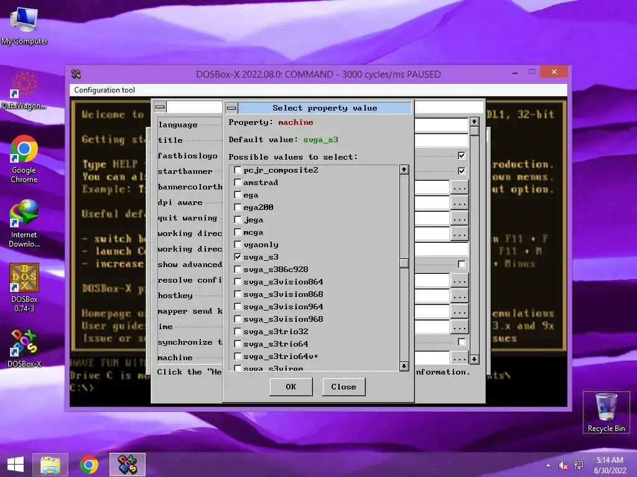Open value list for bannercolortheme
637x477 pixels.
point(460,187)
